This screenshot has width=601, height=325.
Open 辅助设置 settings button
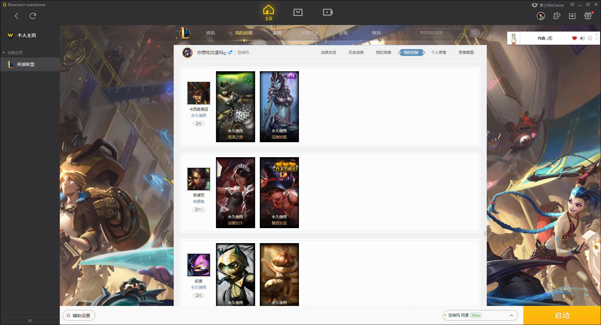[x=79, y=316]
